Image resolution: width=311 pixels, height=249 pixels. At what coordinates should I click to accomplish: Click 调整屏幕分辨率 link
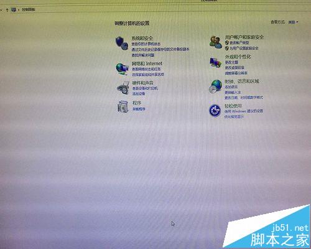(x=236, y=73)
